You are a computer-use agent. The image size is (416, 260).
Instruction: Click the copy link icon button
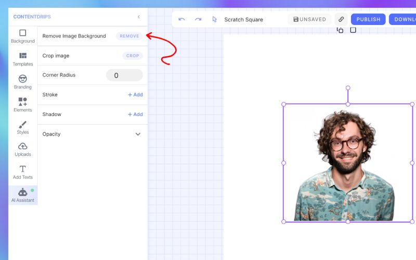[x=341, y=19]
